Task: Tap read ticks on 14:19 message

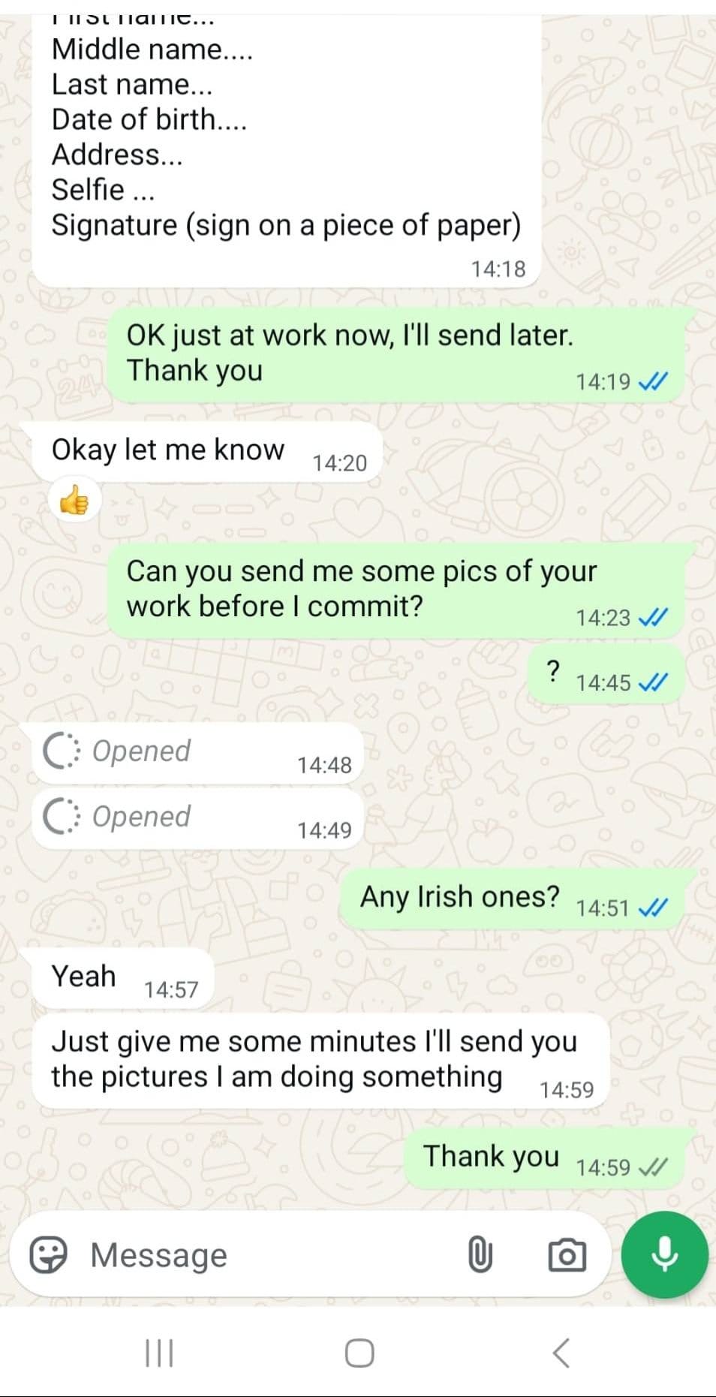Action: coord(652,382)
